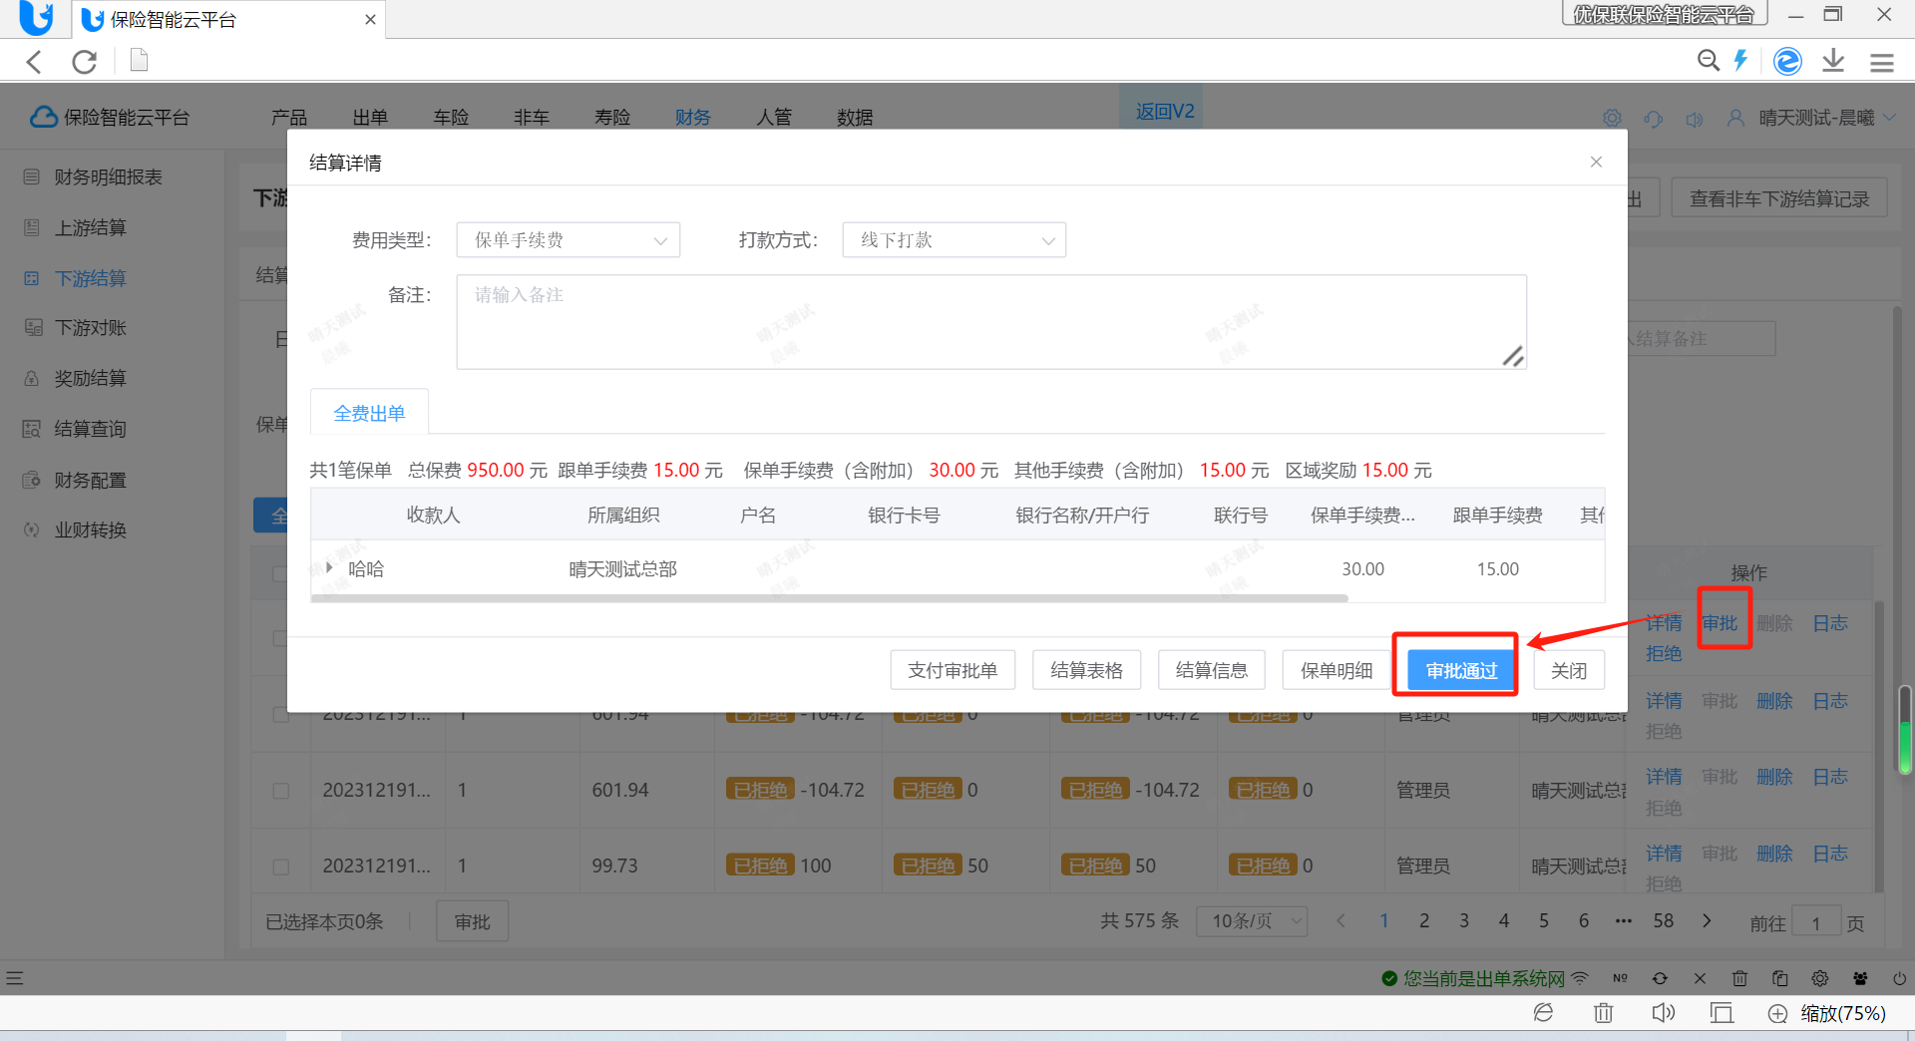Close the 结算详情 dialog with X
The image size is (1915, 1041).
[x=1596, y=163]
